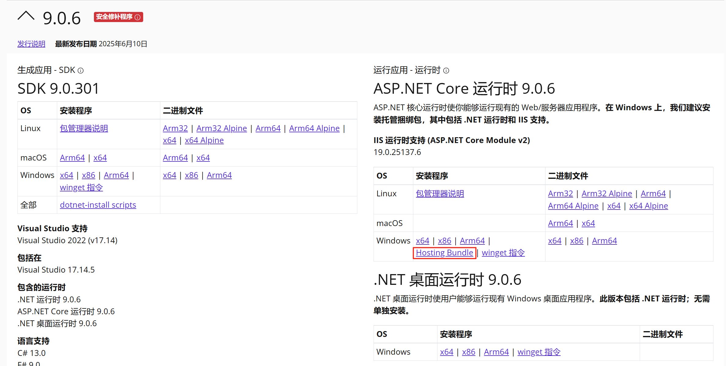Download SDK Windows Arm64 binary
Viewport: 726px width, 366px height.
point(219,175)
